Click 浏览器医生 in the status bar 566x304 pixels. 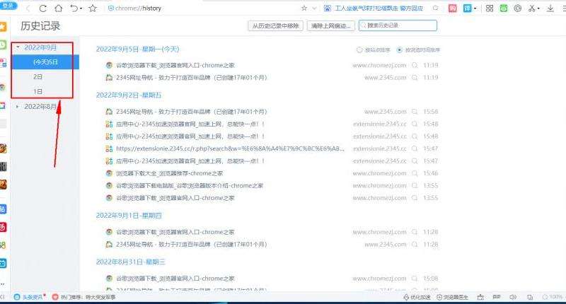(x=452, y=297)
